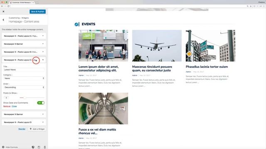Close the customizer with the X icon
Viewport: 266px width, 149px height.
[x=3, y=12]
